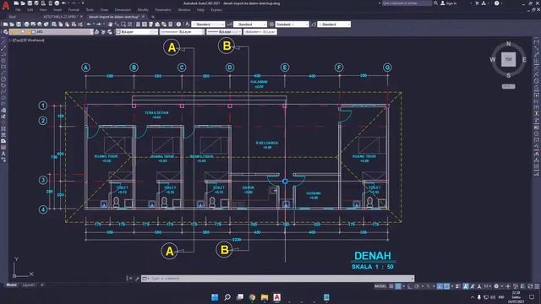Open taskbar search magnifier
Viewport: 541px width, 304px height.
227,297
